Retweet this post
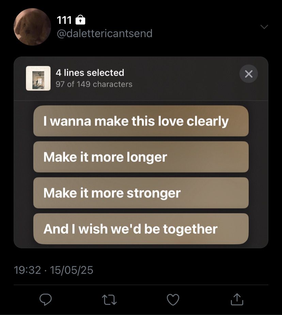Screen dimensions: 282x315 coord(109,299)
